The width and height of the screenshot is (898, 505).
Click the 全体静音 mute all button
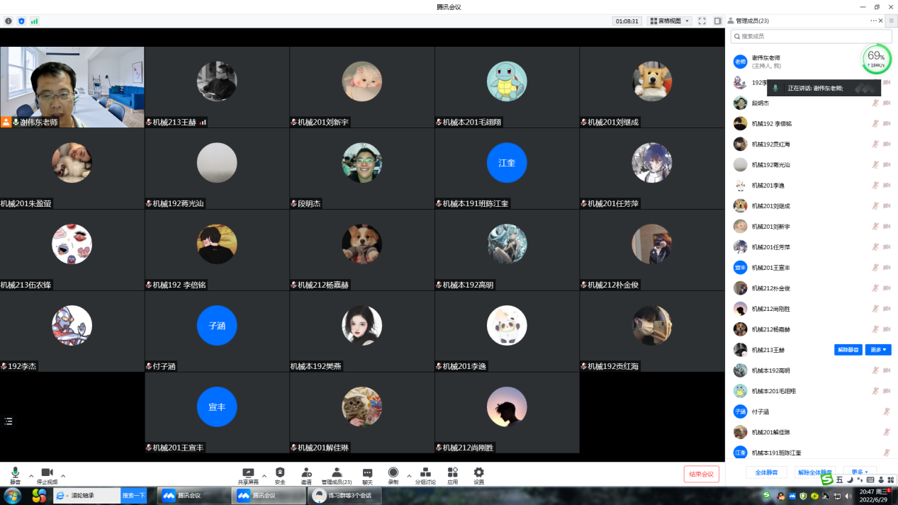pyautogui.click(x=766, y=472)
